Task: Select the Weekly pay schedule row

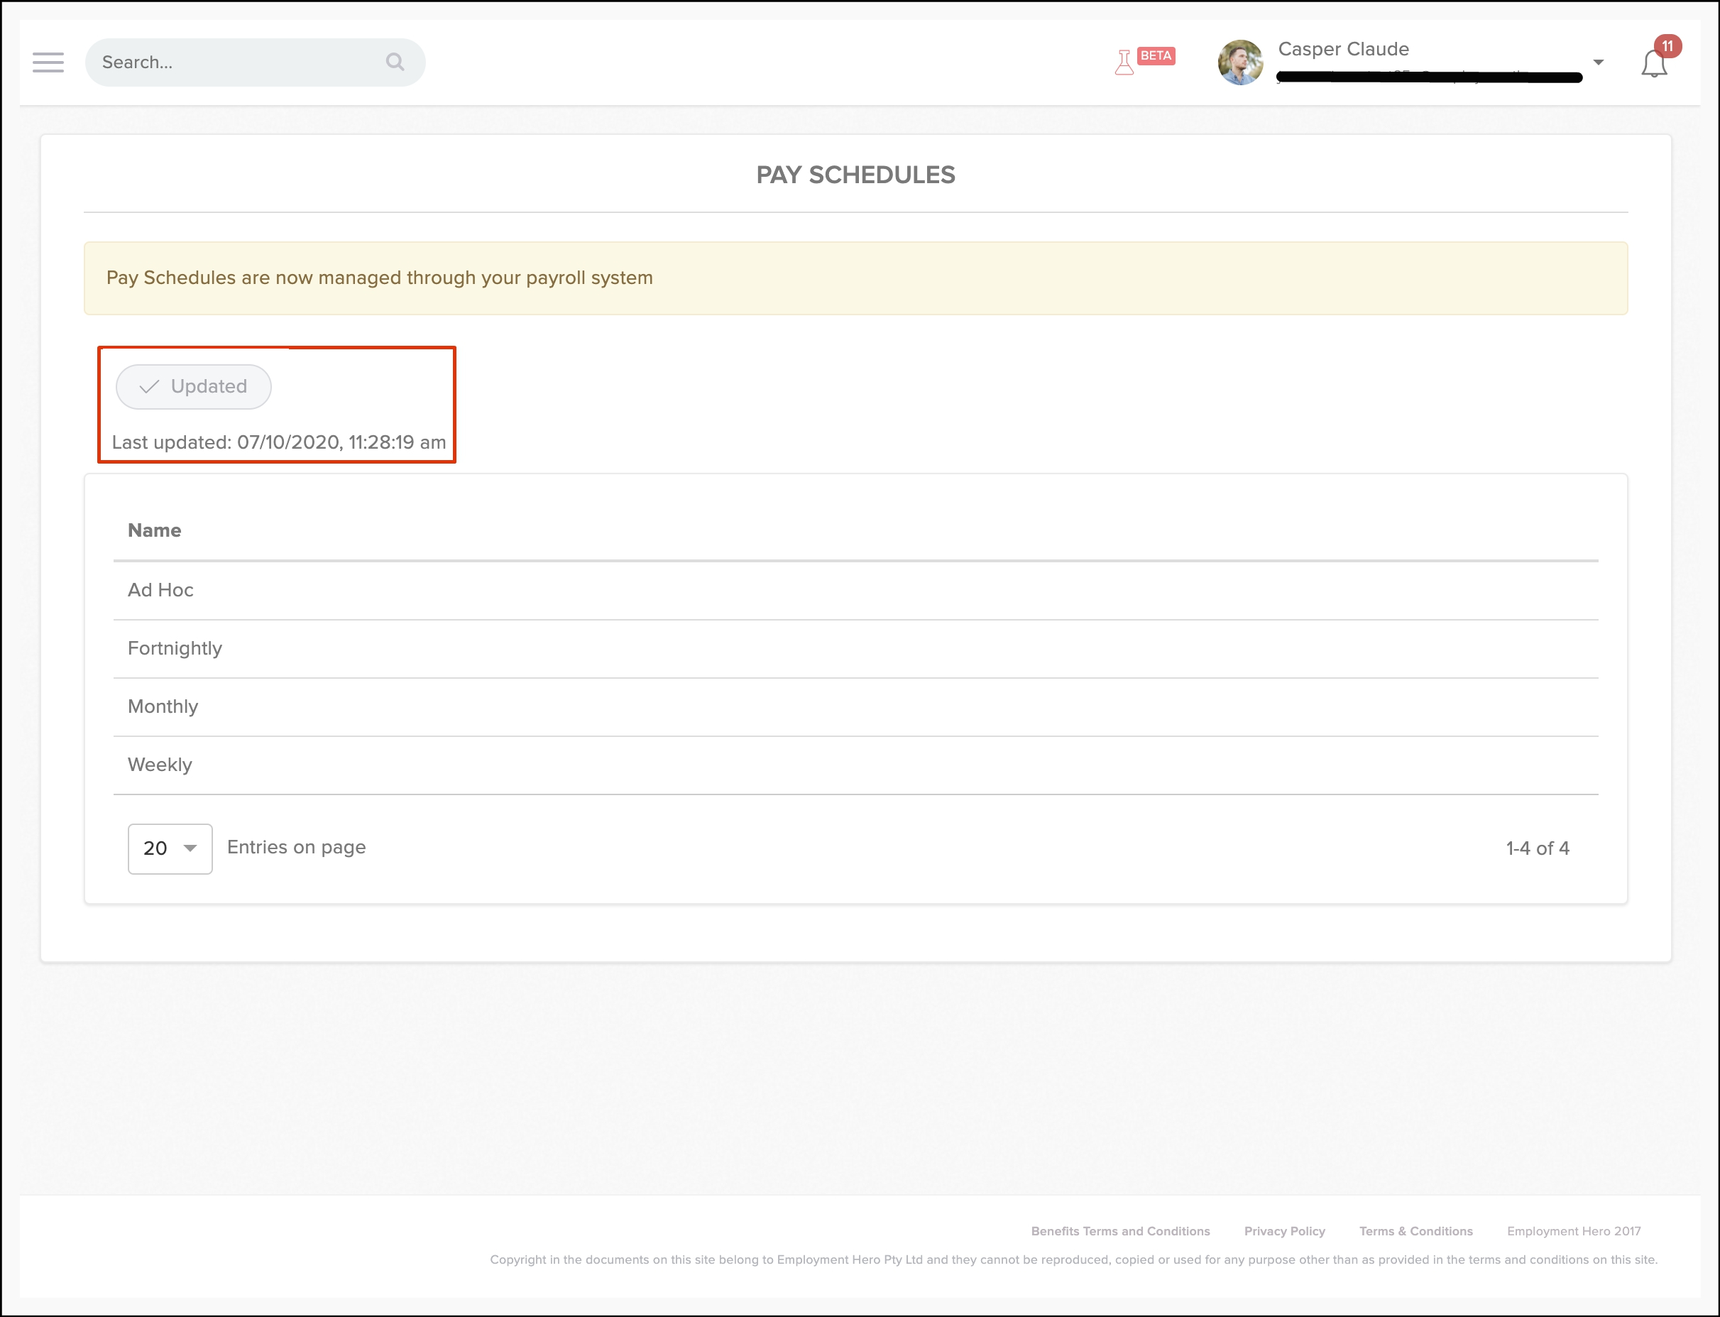Action: tap(160, 765)
